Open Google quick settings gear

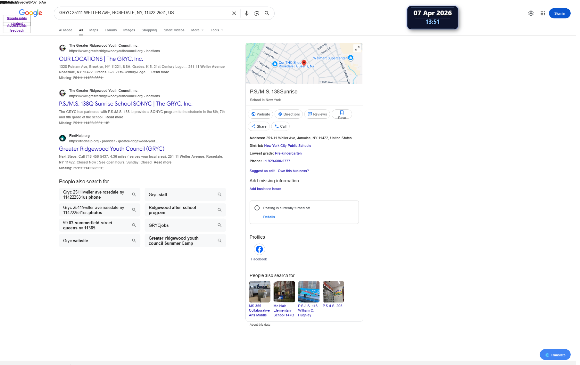point(531,13)
